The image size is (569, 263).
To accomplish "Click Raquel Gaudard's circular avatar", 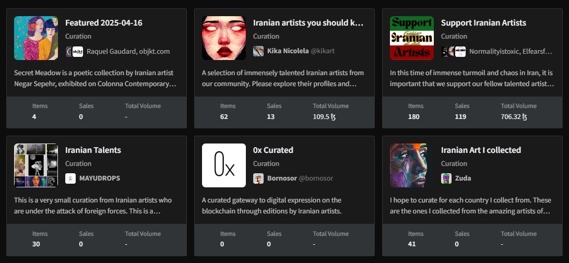I will (x=70, y=51).
